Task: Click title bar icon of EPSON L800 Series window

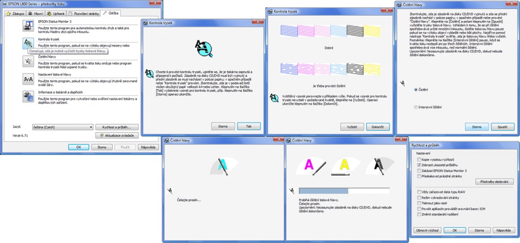Action: tap(4, 4)
